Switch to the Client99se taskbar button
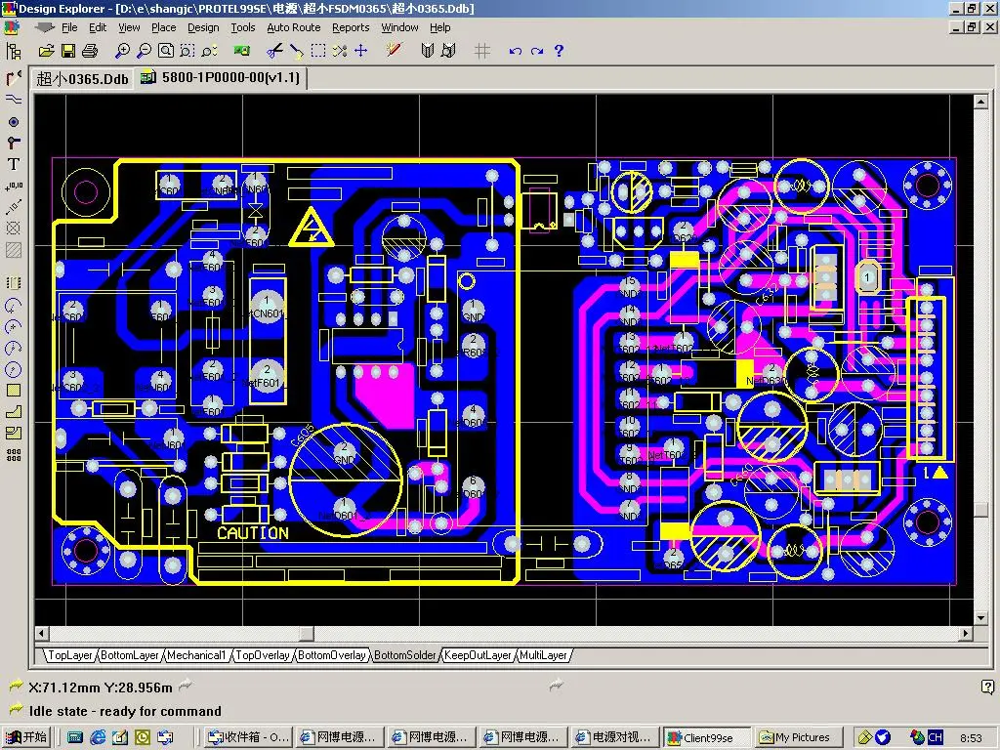Image resolution: width=1000 pixels, height=750 pixels. pos(705,737)
